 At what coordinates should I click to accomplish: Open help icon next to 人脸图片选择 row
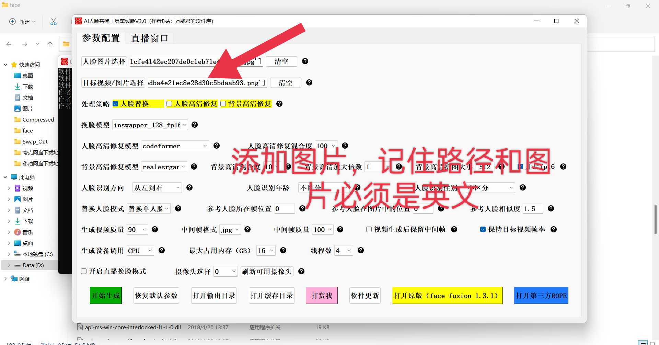pos(305,61)
